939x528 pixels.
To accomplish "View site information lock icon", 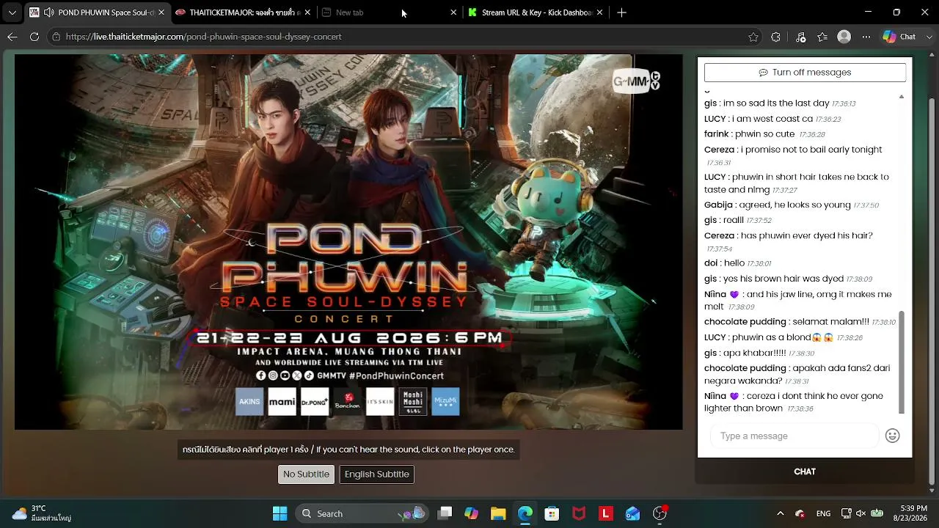I will click(56, 37).
